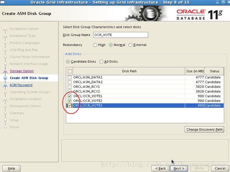Click the Finish step in sidebar
Image resolution: width=230 pixels, height=172 pixels.
(14, 127)
